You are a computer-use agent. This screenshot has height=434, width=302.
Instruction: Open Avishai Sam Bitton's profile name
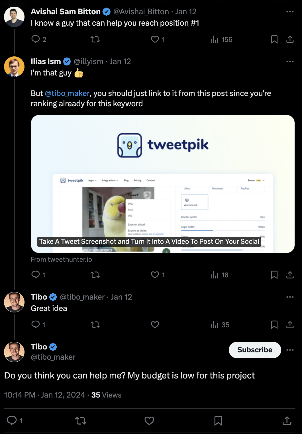click(66, 12)
